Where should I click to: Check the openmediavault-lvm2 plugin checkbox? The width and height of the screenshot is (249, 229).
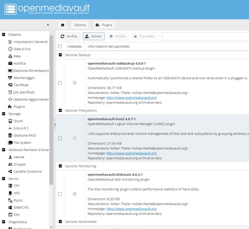(x=60, y=138)
